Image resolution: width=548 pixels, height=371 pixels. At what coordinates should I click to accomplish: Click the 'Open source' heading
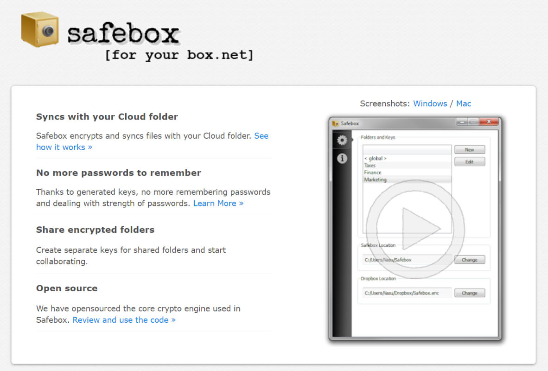pyautogui.click(x=67, y=288)
